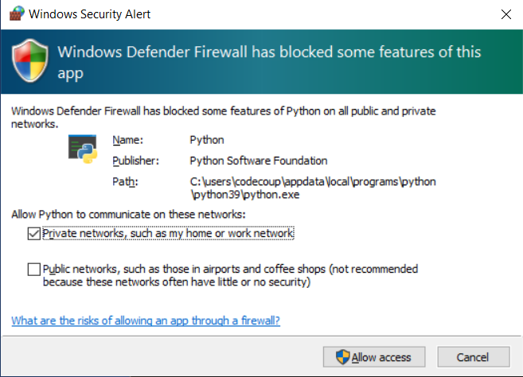Uncheck the Private networks checkbox
Screen dimensions: 523x377
33,234
